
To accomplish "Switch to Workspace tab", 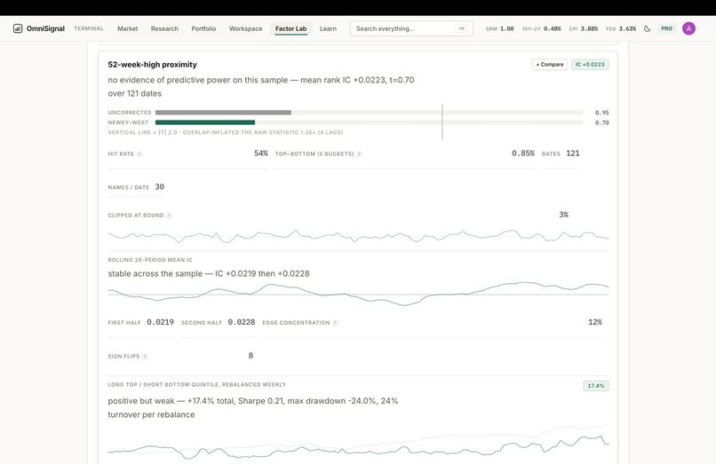I will [x=246, y=28].
